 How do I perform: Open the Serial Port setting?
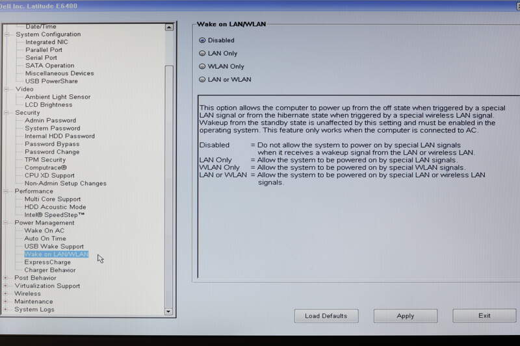(x=41, y=58)
